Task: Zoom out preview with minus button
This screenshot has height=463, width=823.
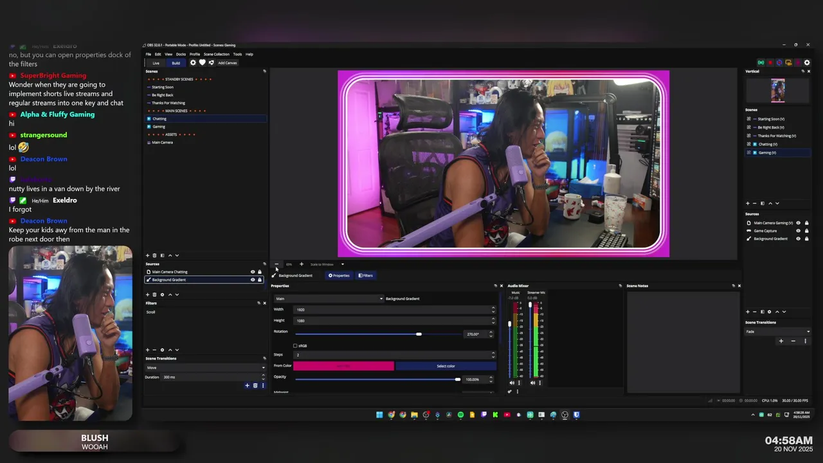Action: pyautogui.click(x=277, y=264)
